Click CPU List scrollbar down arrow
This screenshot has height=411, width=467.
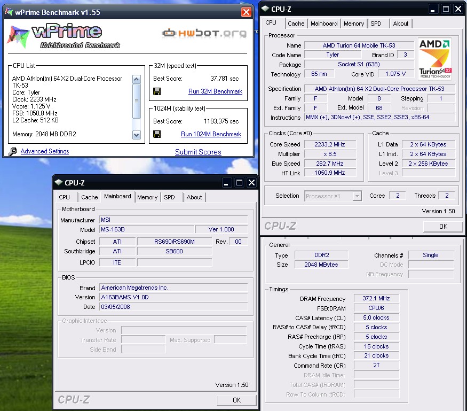[137, 135]
